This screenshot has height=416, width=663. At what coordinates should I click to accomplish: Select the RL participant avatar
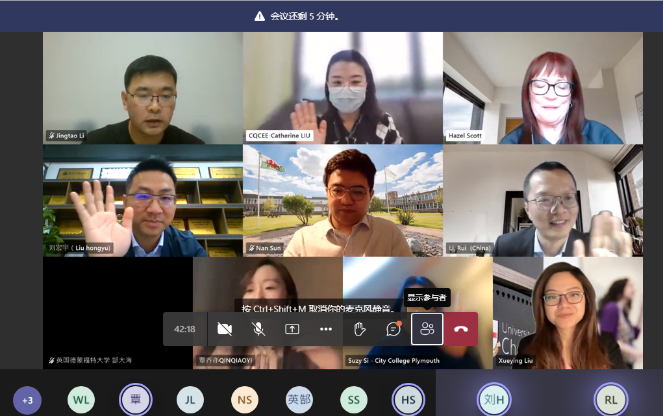coord(611,400)
